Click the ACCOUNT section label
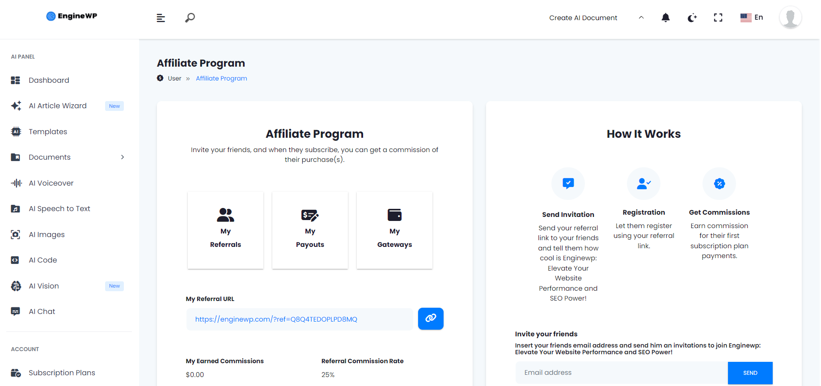This screenshot has height=386, width=821. point(25,349)
